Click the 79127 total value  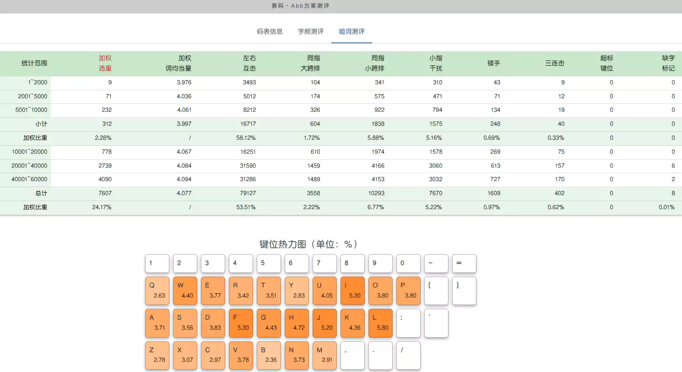(x=247, y=193)
